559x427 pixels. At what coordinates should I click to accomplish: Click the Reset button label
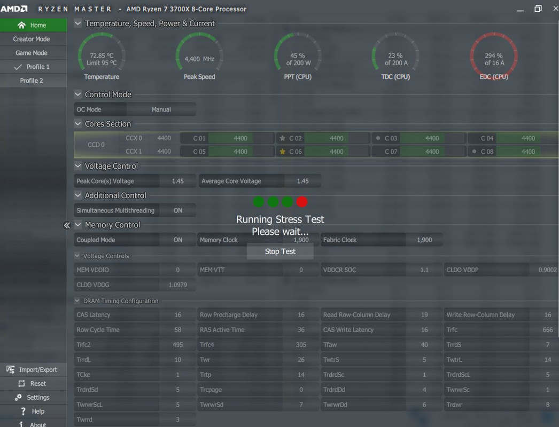click(x=38, y=384)
